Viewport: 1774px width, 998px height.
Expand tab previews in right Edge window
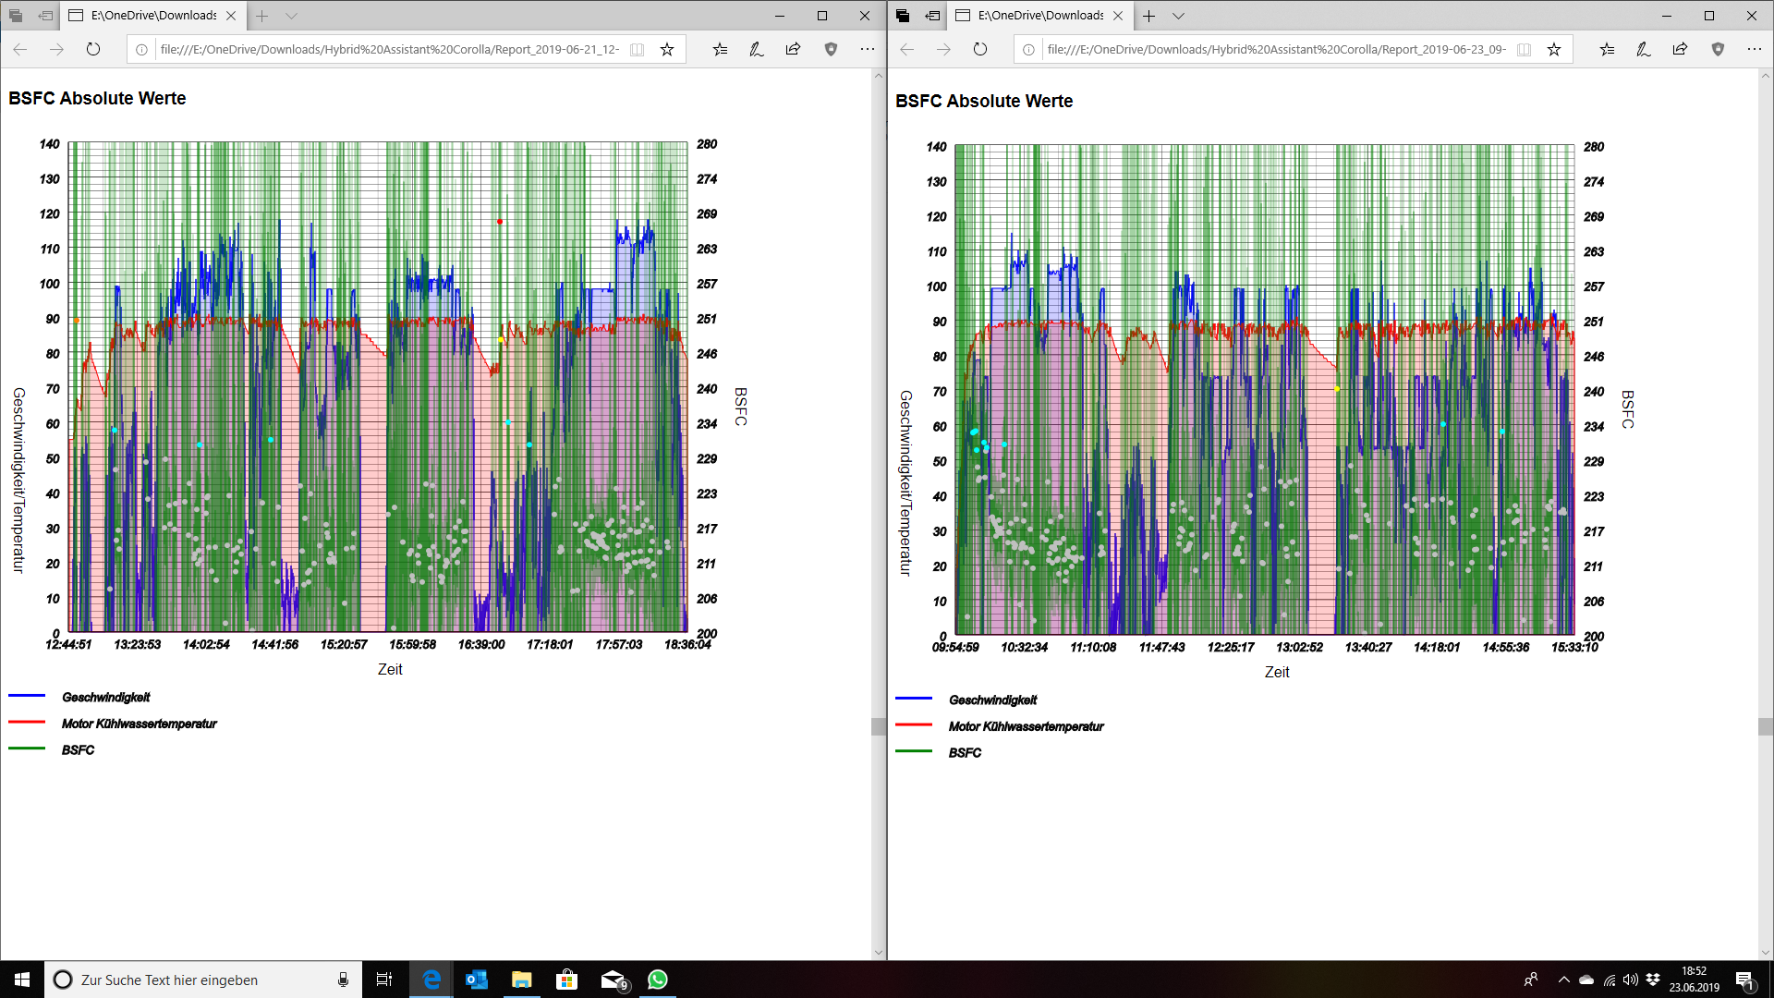[x=1178, y=16]
